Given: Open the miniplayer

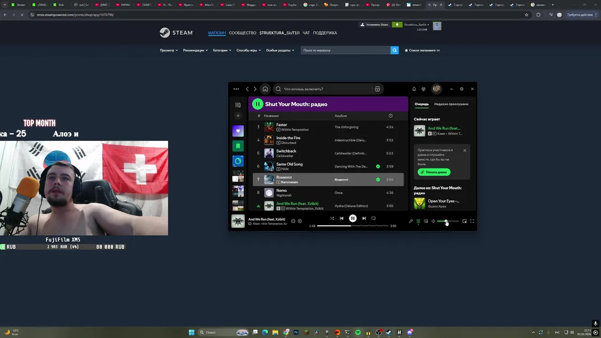Looking at the screenshot, I should click(x=464, y=221).
